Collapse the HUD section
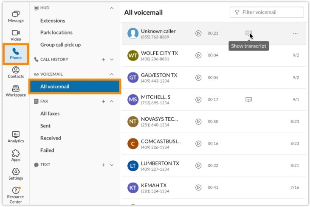 pyautogui.click(x=112, y=8)
